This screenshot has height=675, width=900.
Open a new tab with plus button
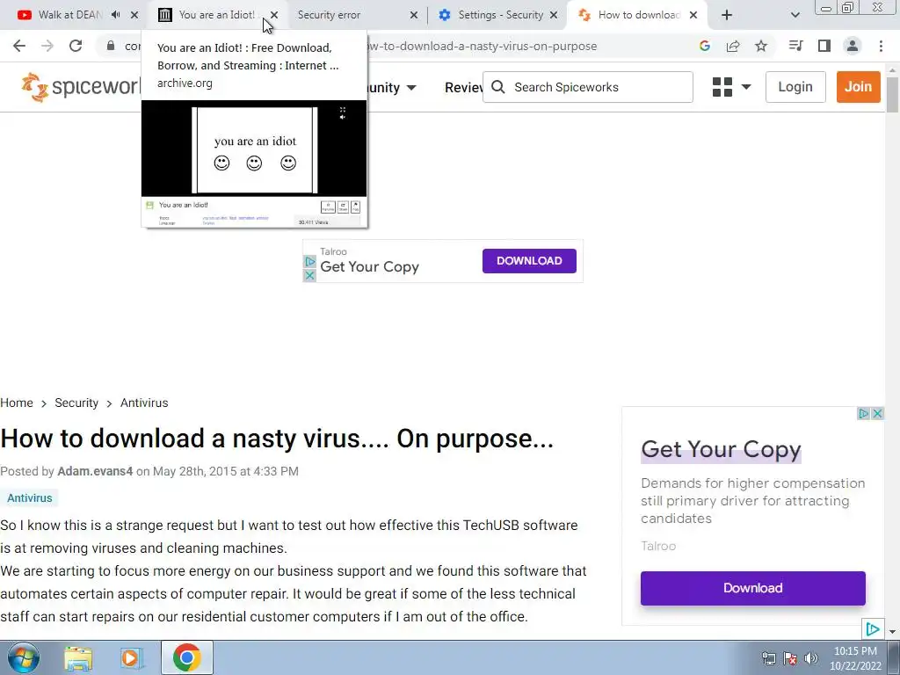pos(727,15)
